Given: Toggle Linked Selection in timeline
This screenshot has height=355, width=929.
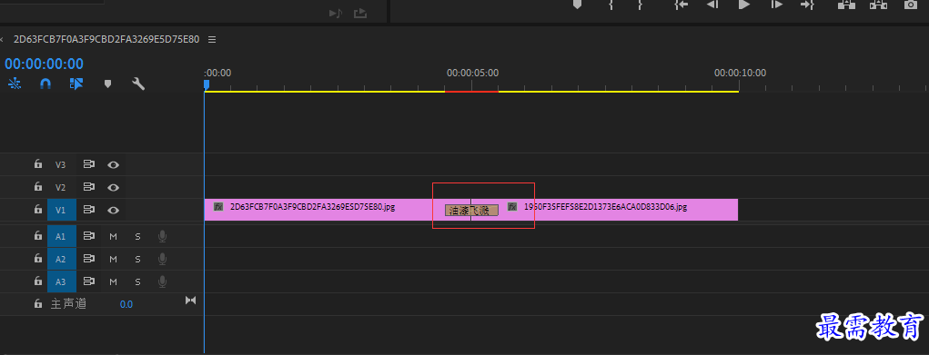Looking at the screenshot, I should point(76,84).
